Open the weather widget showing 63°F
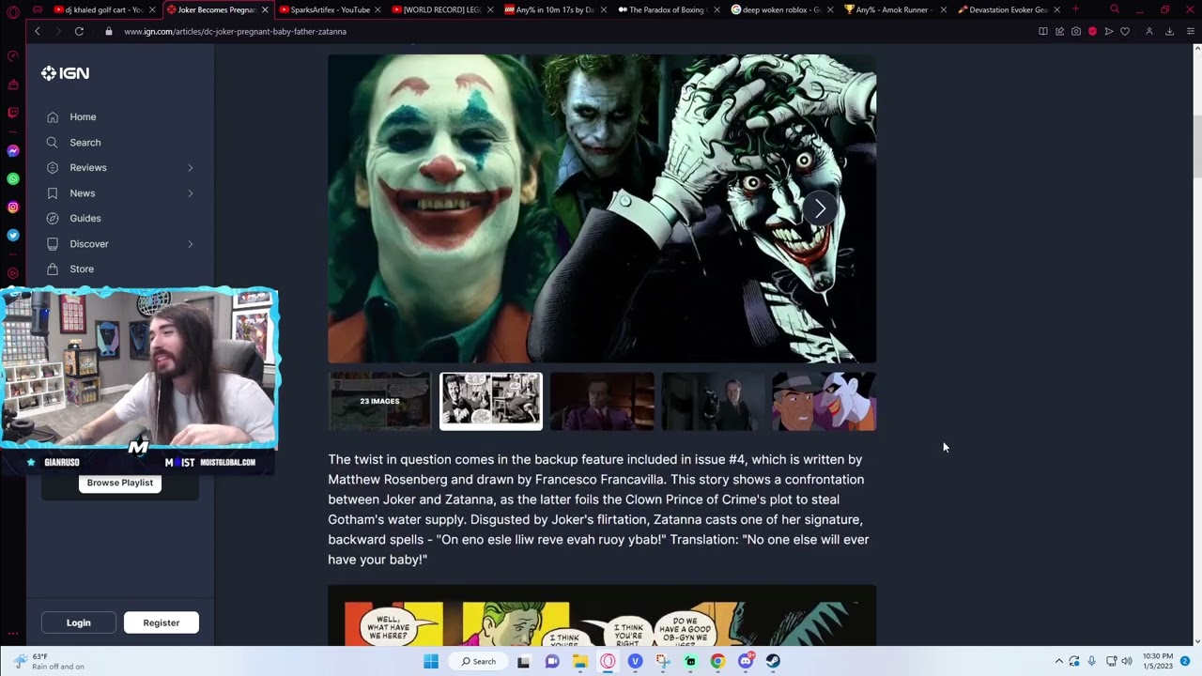This screenshot has height=676, width=1202. coord(51,661)
